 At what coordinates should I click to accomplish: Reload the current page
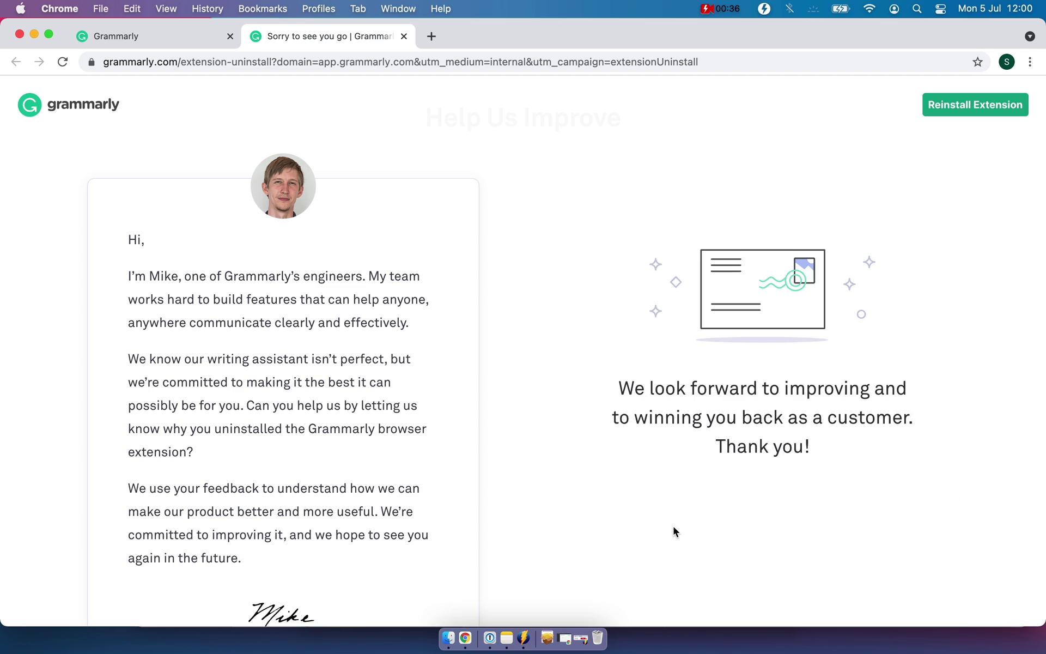(x=63, y=62)
